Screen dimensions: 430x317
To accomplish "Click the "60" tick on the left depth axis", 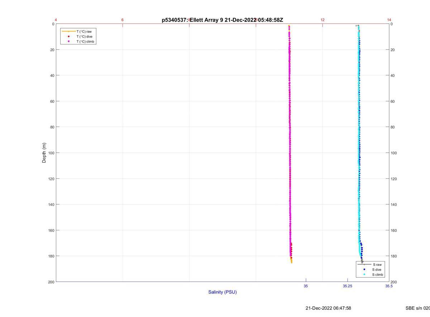I will (x=52, y=101).
